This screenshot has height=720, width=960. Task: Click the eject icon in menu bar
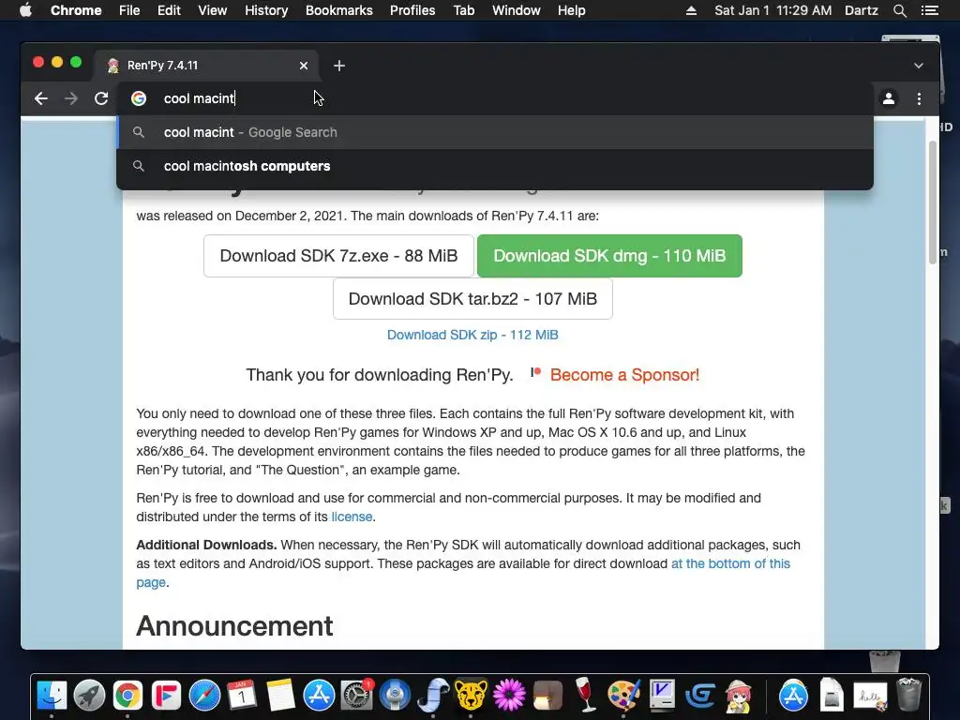[691, 10]
